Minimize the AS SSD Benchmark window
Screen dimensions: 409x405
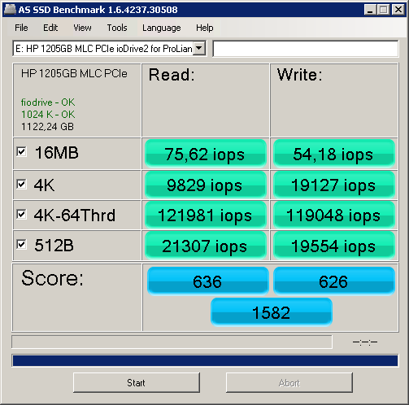[370, 10]
